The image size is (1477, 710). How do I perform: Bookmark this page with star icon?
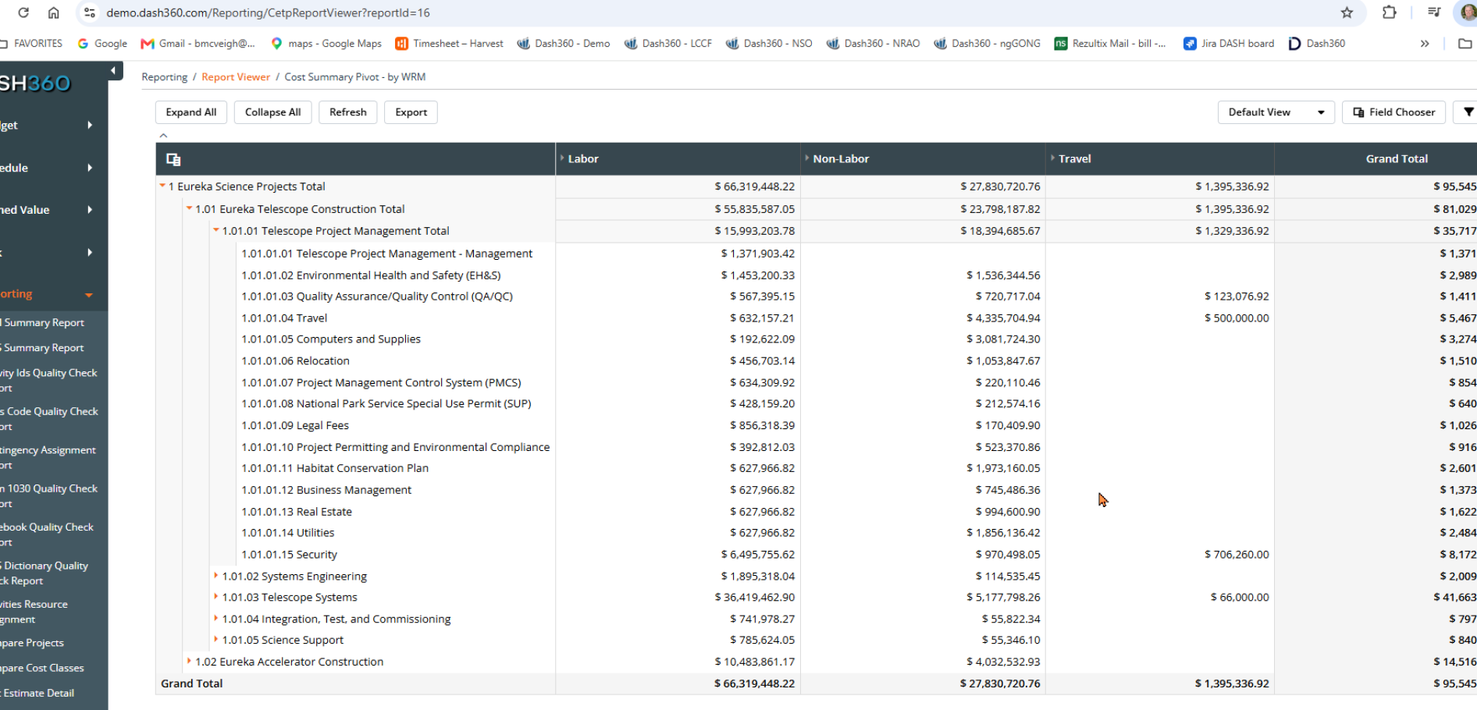click(x=1347, y=12)
